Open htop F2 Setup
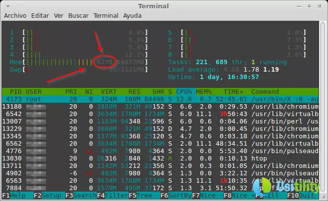 (x=47, y=196)
